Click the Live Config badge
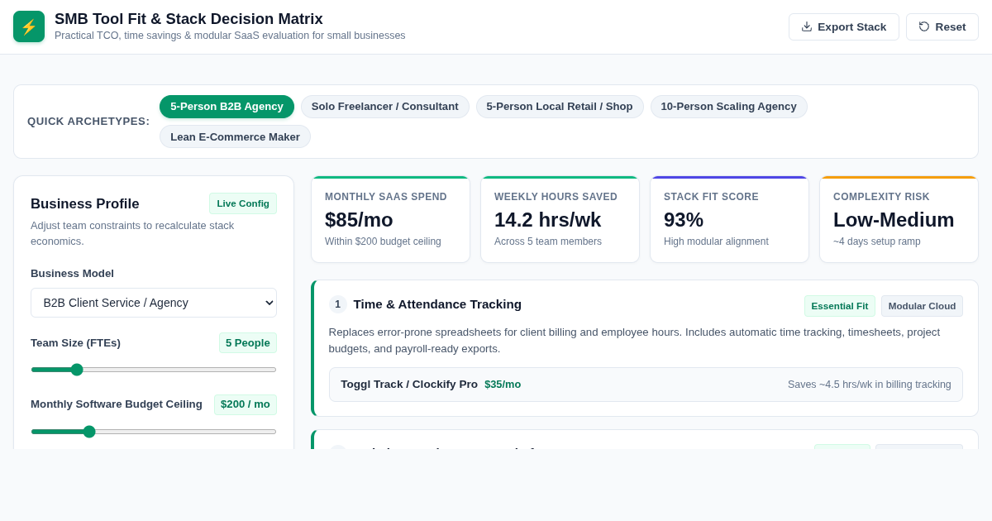The width and height of the screenshot is (992, 521). 243,203
